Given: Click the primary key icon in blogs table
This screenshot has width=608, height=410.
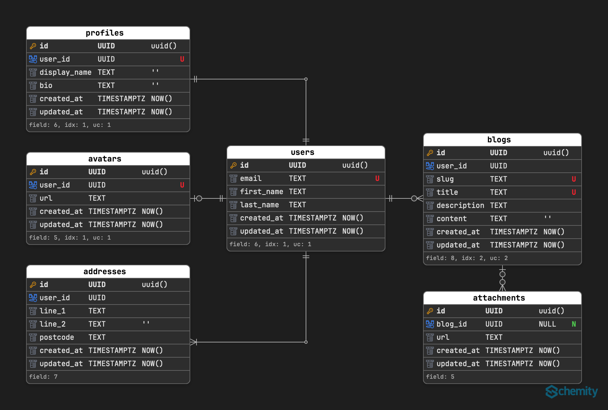Looking at the screenshot, I should [x=430, y=153].
